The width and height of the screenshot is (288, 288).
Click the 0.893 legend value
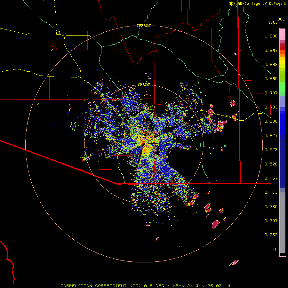[271, 64]
